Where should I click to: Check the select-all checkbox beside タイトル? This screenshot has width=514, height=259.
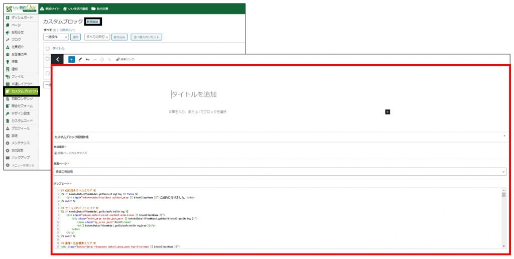click(x=47, y=49)
